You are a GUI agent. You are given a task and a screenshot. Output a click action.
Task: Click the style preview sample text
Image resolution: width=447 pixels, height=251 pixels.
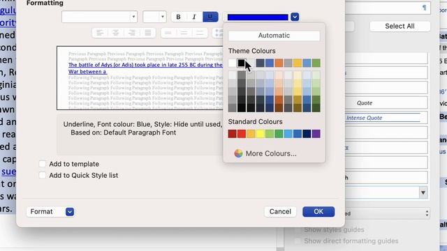(x=145, y=68)
